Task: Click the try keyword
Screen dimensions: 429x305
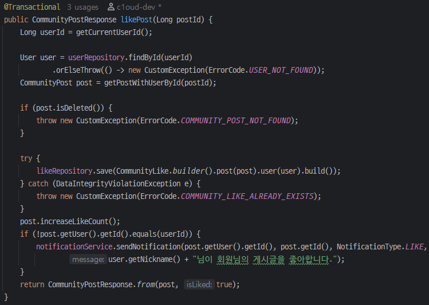Action: pyautogui.click(x=26, y=158)
